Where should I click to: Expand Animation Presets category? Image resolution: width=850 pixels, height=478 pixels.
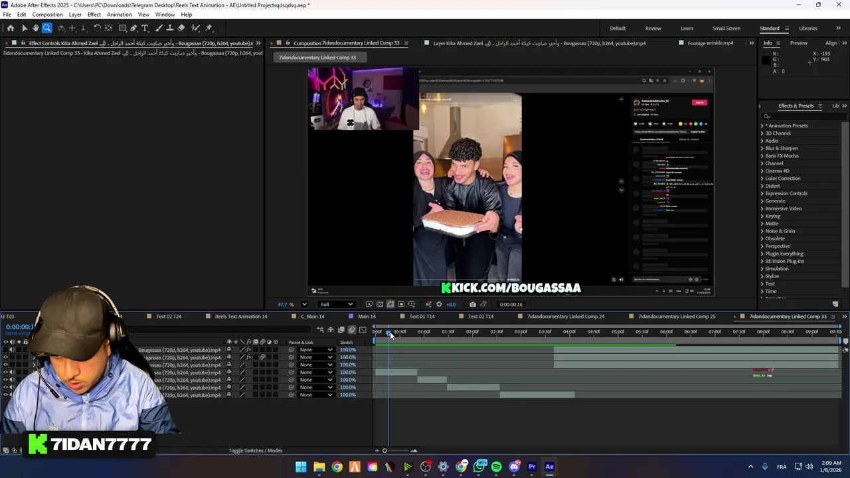(x=762, y=125)
